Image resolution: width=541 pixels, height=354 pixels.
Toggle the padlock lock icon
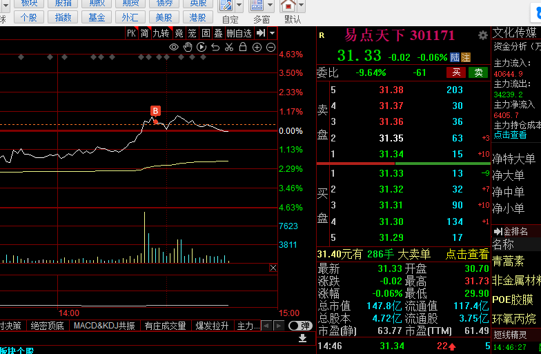tap(243, 47)
